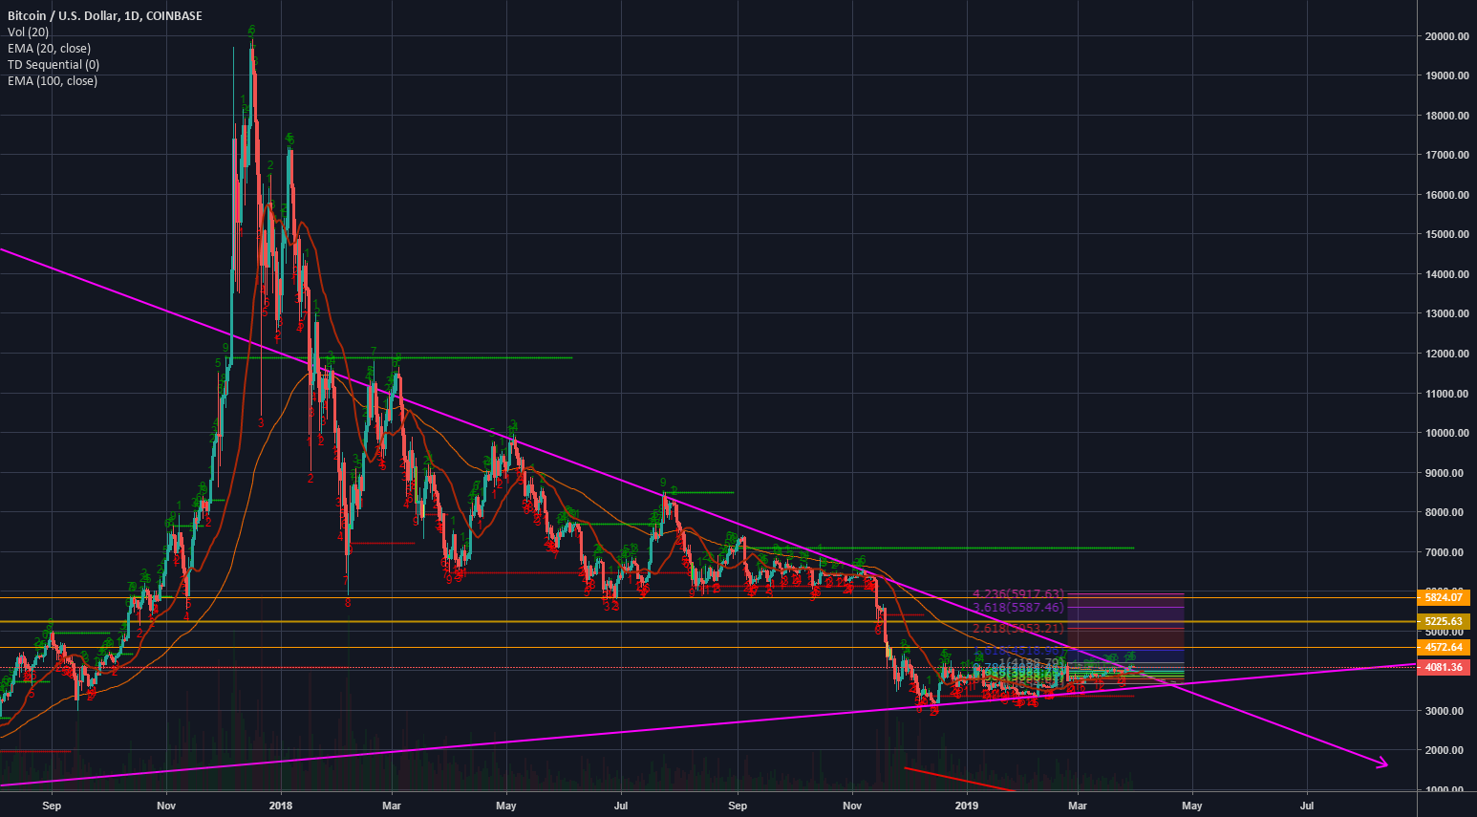The image size is (1477, 817).
Task: Click the orange 4572.64 price label
Action: pyautogui.click(x=1443, y=647)
